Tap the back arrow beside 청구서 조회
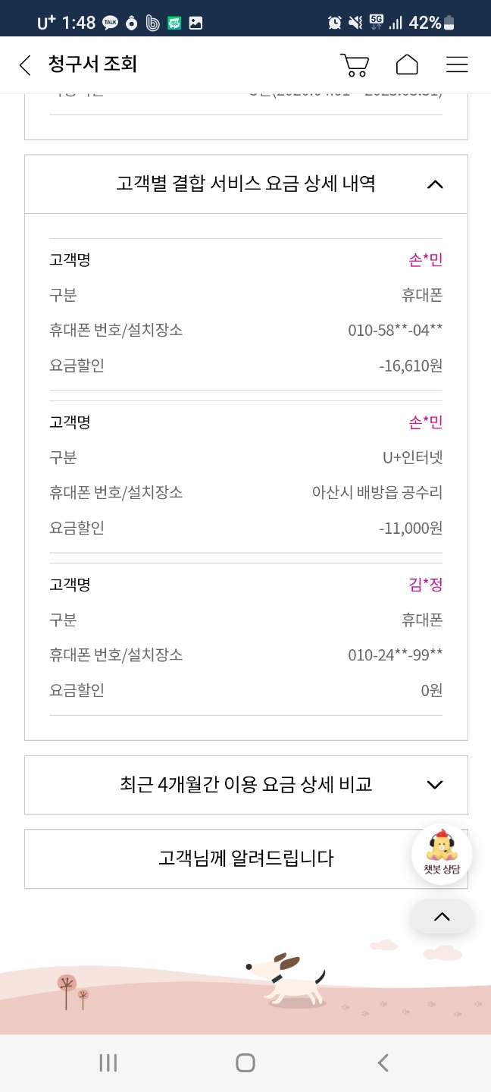This screenshot has height=1092, width=491. [25, 65]
